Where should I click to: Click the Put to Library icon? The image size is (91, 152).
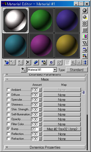[44, 62]
